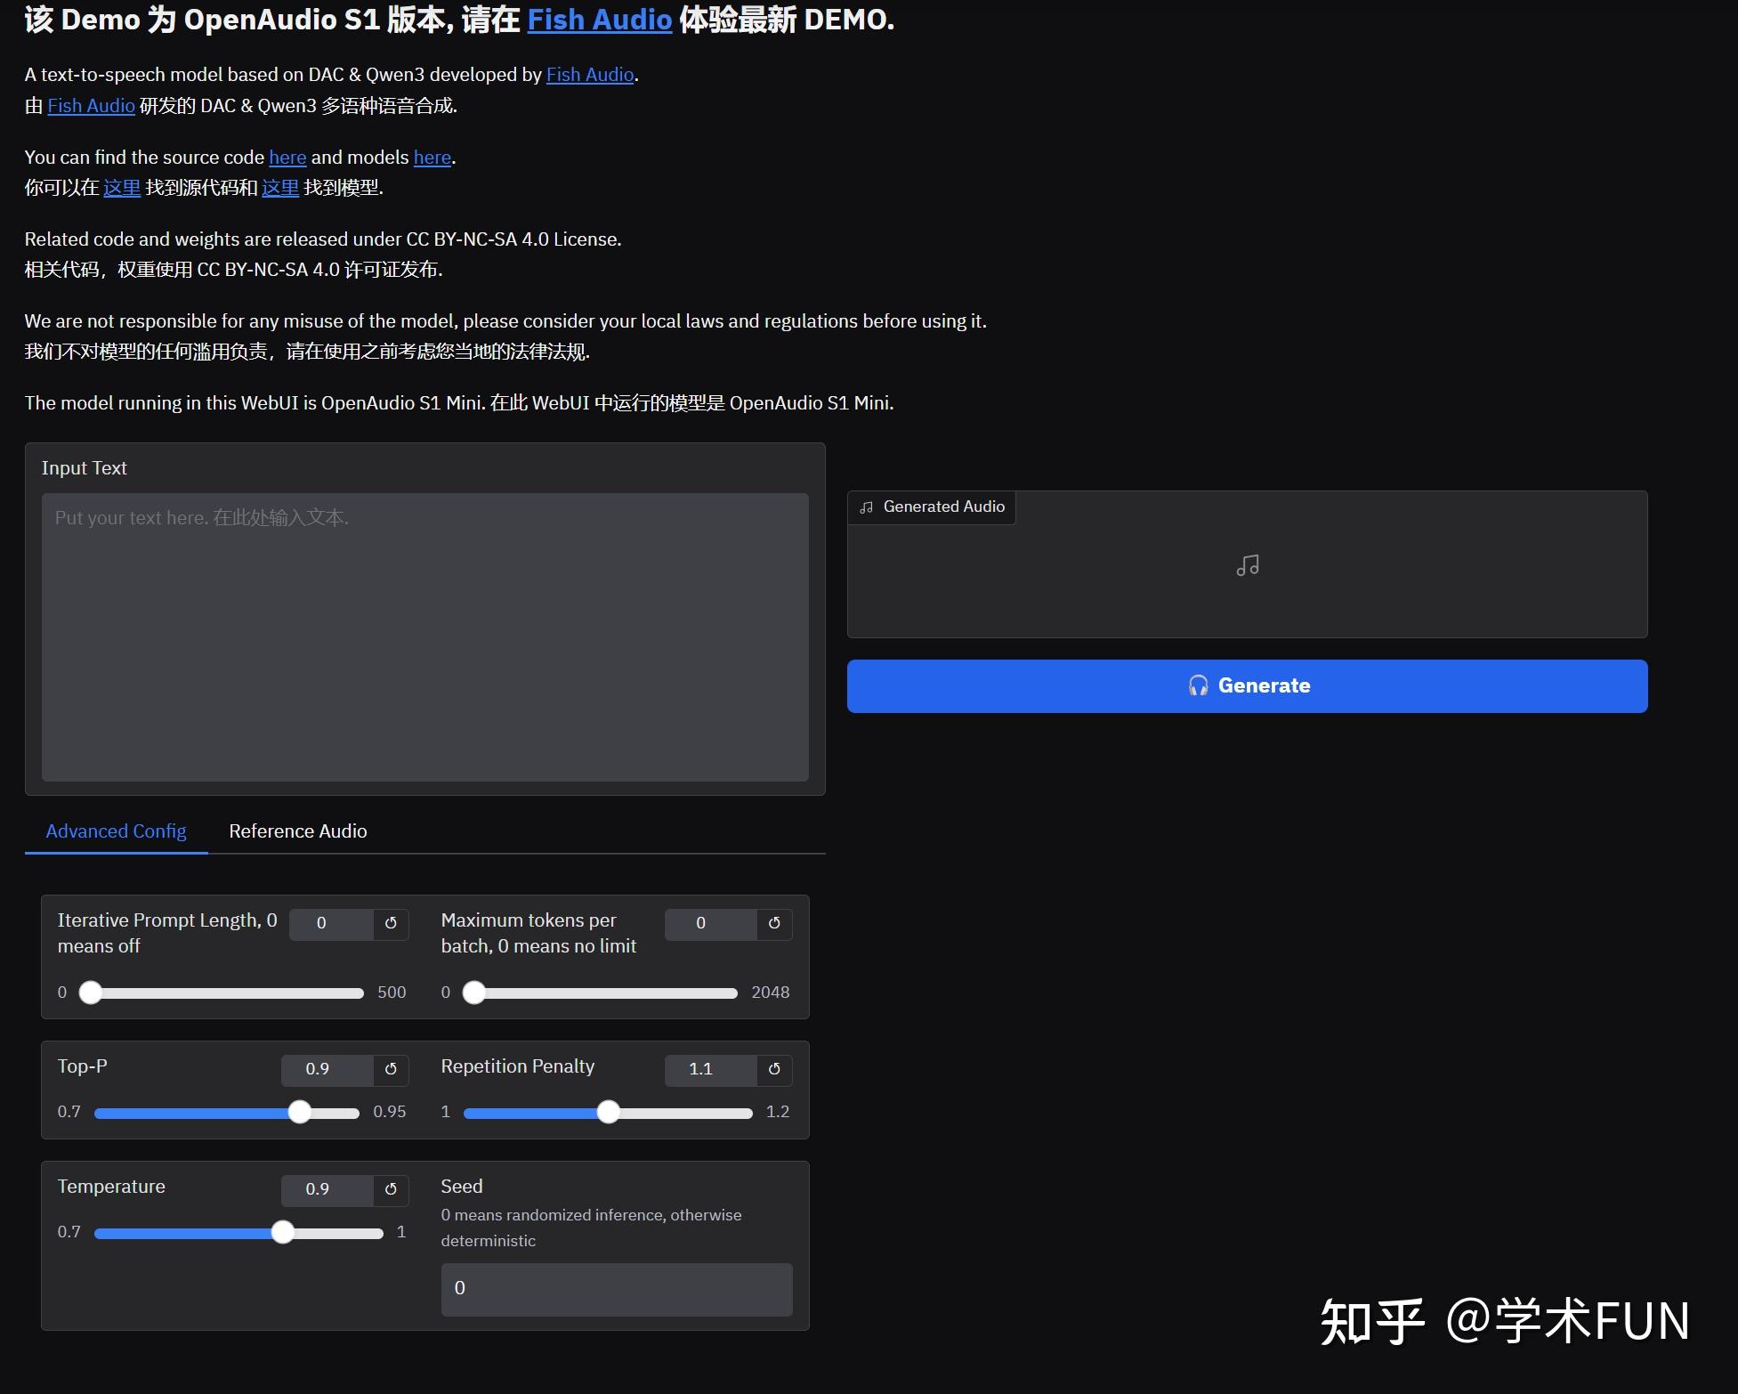Reset the Repetition Penalty value
Image resolution: width=1738 pixels, height=1394 pixels.
(773, 1070)
